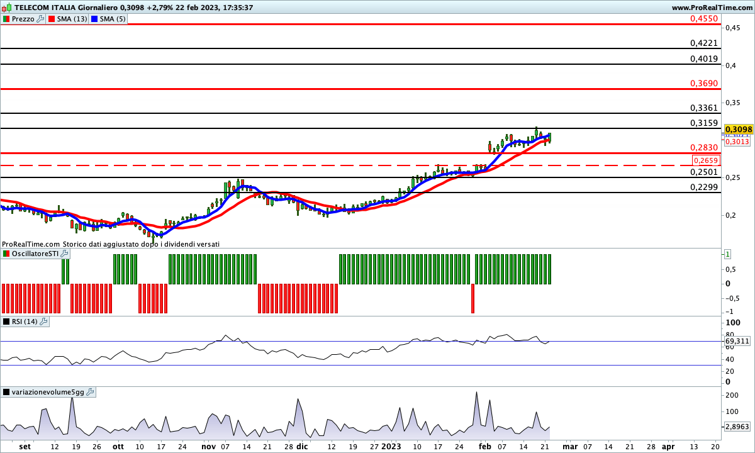Select the SMA (5) indicator label
Image resolution: width=755 pixels, height=453 pixels.
(x=113, y=19)
